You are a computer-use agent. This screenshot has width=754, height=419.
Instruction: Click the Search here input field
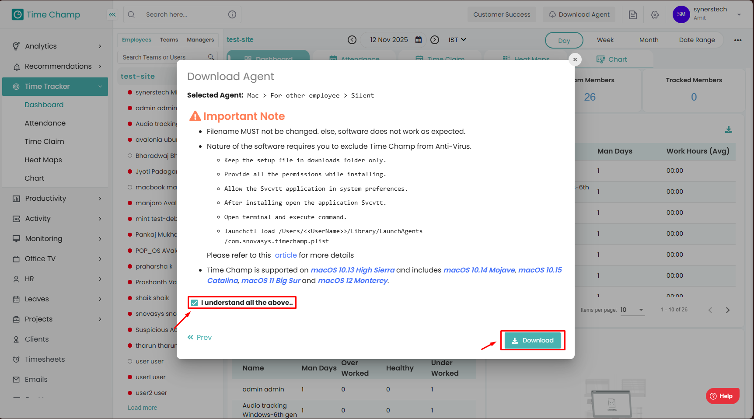pos(182,14)
